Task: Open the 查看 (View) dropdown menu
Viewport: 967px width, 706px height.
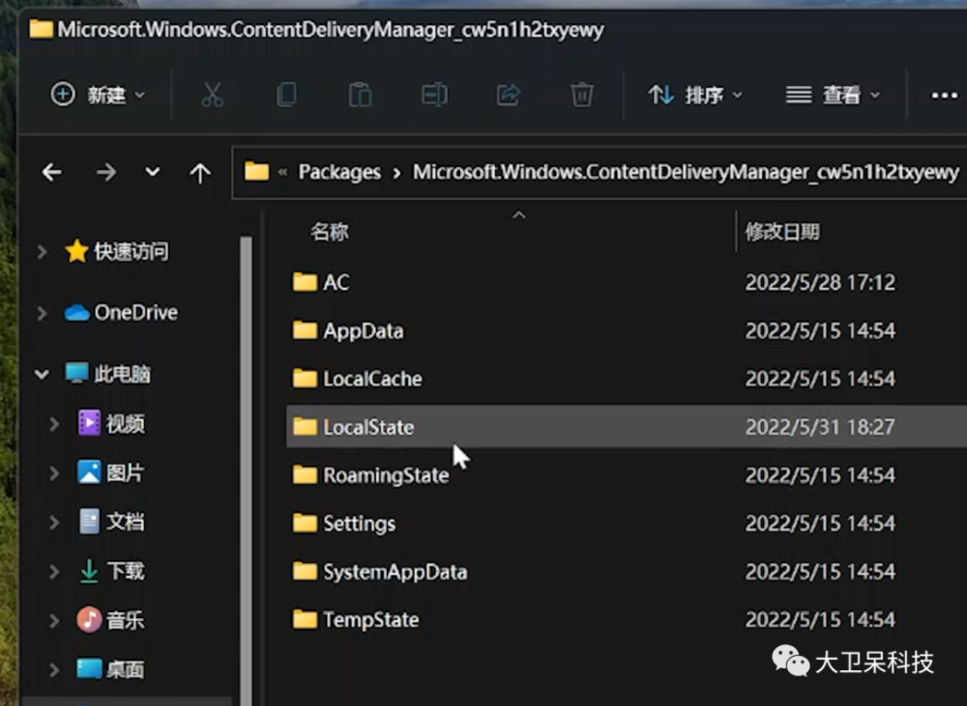Action: click(x=833, y=95)
